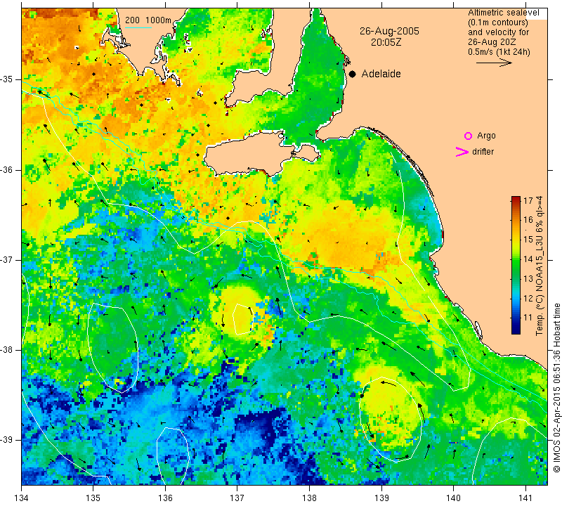The height and width of the screenshot is (506, 562).
Task: Click the '20:05Z' time text
Action: [x=386, y=42]
